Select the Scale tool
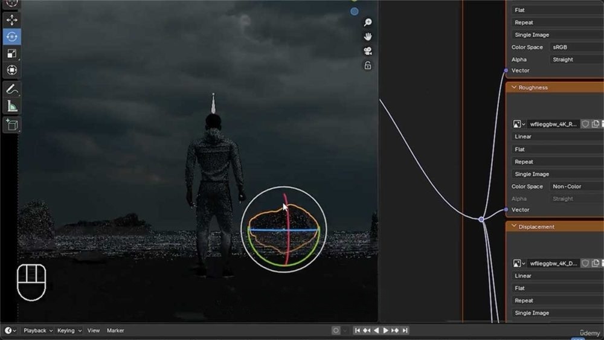Screen dimensions: 604x340 tap(12, 53)
